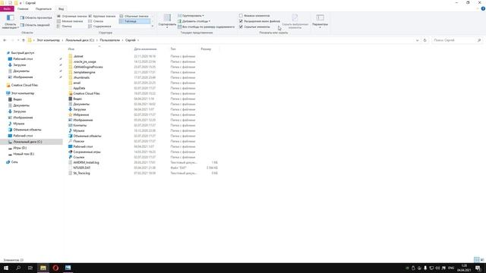Open the address bar history dropdown
Image resolution: width=486 pixels, height=273 pixels.
[417, 40]
